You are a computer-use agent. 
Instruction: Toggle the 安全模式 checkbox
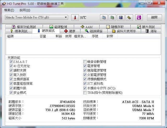pos(11,93)
